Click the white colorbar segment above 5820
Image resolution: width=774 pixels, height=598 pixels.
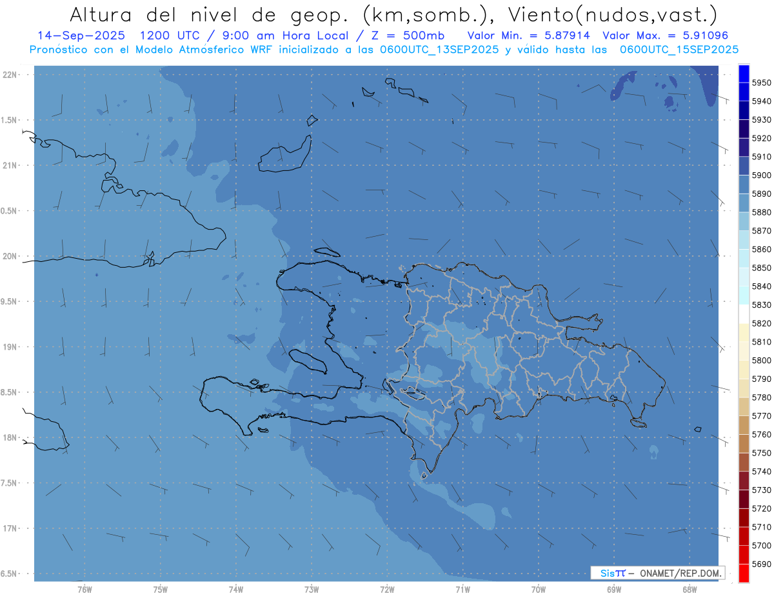click(744, 314)
